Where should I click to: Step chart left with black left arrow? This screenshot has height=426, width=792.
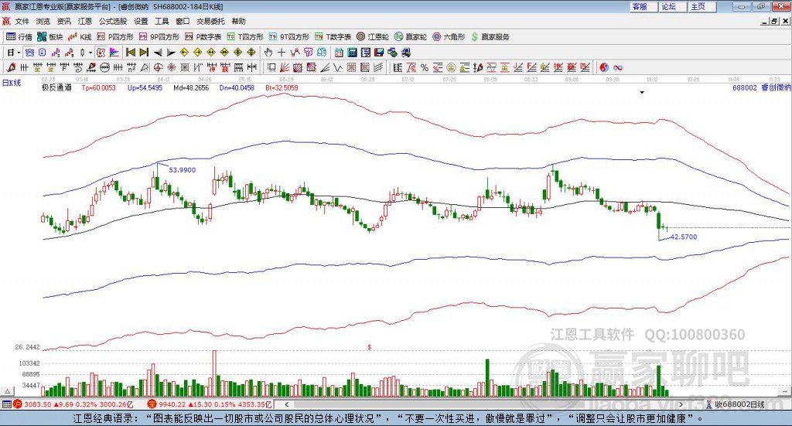pos(158,53)
